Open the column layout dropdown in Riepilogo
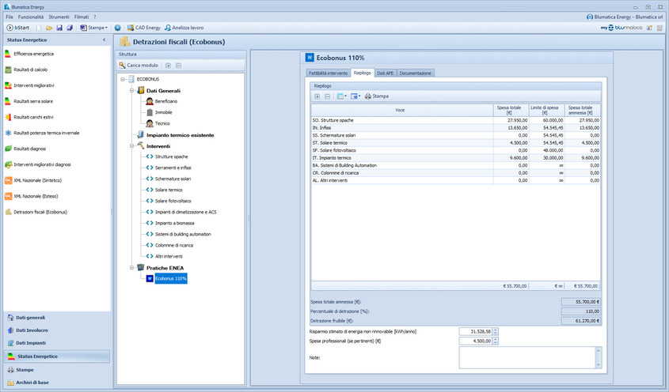This screenshot has width=669, height=392. 342,96
